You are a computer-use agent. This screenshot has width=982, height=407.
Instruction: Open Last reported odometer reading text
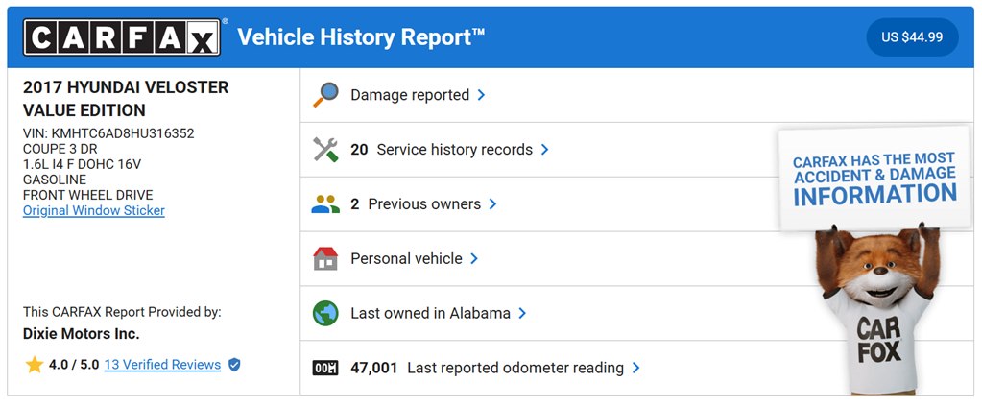tap(515, 368)
